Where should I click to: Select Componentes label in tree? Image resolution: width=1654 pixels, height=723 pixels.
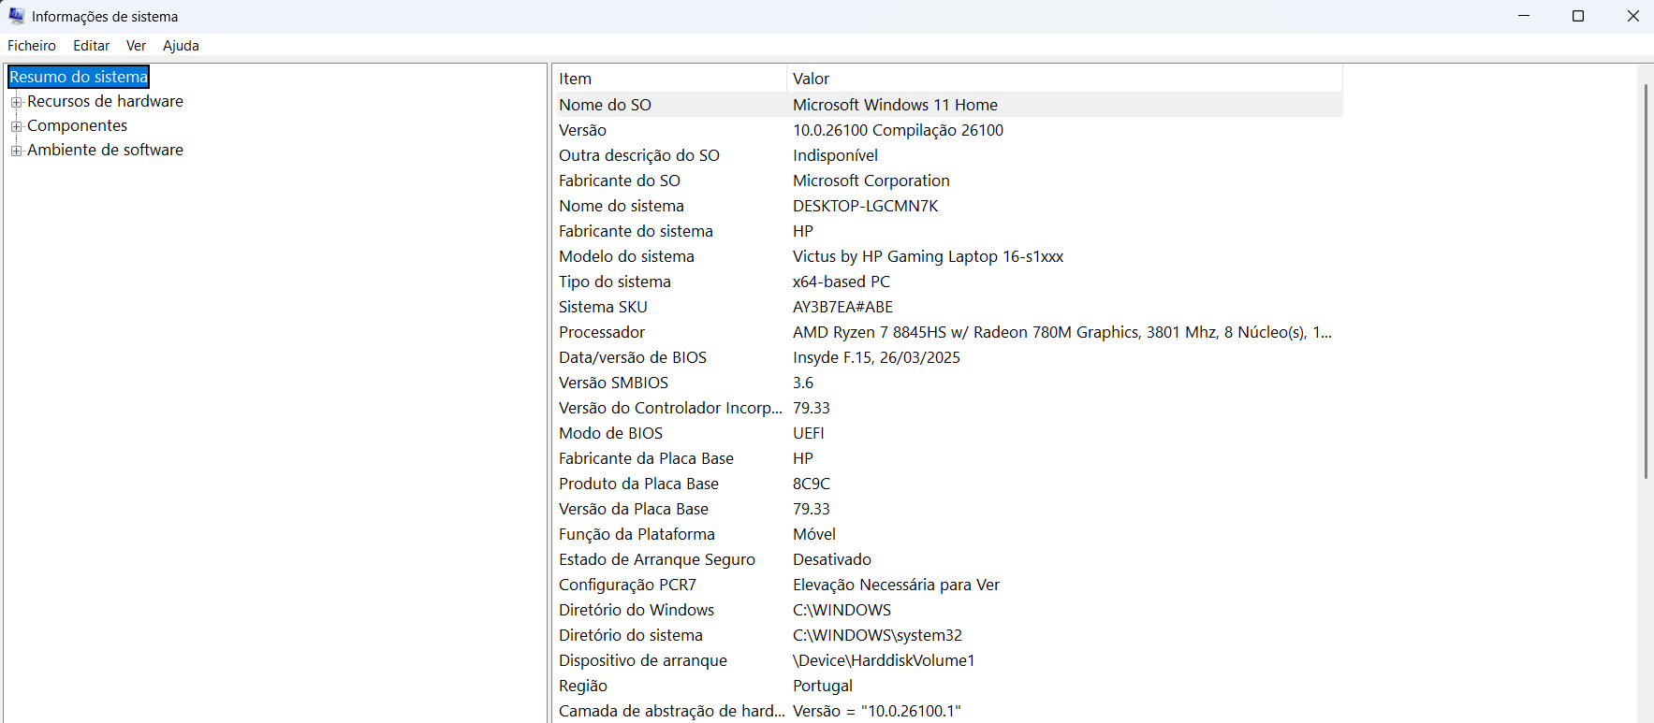pyautogui.click(x=77, y=125)
